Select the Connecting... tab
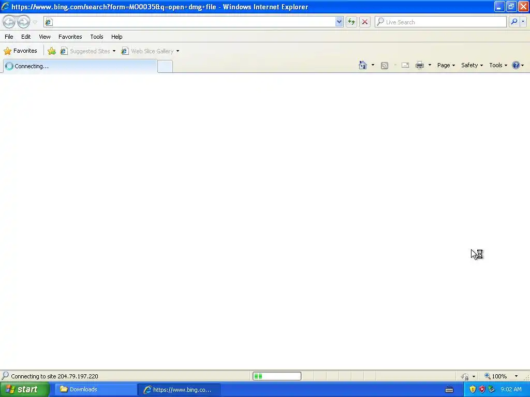 coord(80,66)
